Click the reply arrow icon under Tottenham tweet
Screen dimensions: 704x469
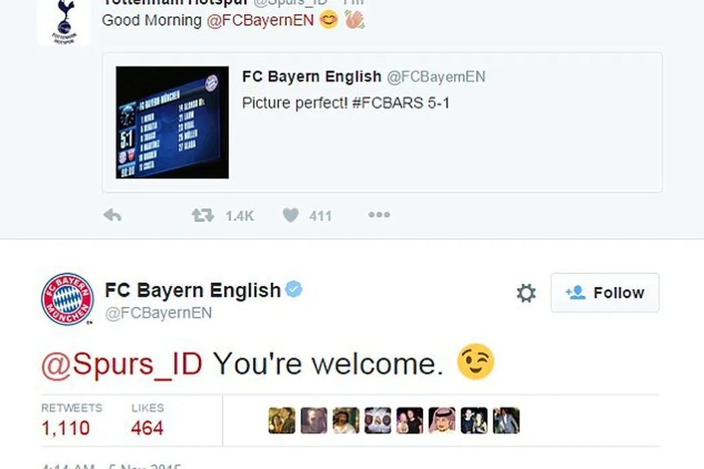click(x=112, y=216)
